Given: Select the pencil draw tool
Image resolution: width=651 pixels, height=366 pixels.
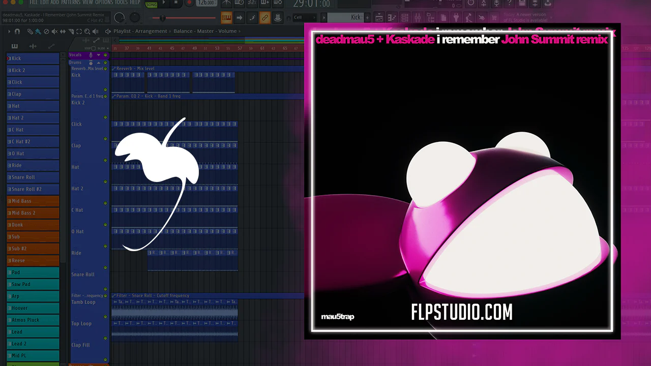Looking at the screenshot, I should pos(30,32).
